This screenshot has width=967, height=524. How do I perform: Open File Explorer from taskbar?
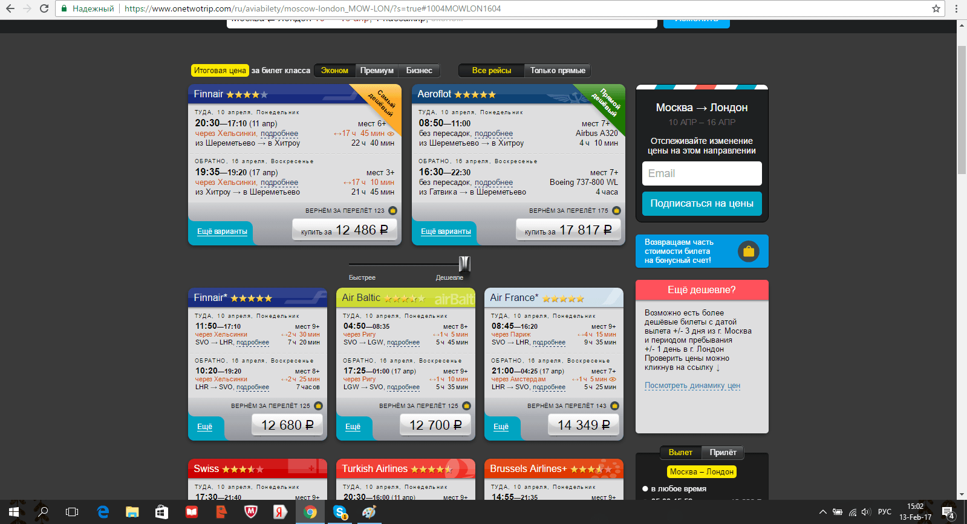coord(132,512)
